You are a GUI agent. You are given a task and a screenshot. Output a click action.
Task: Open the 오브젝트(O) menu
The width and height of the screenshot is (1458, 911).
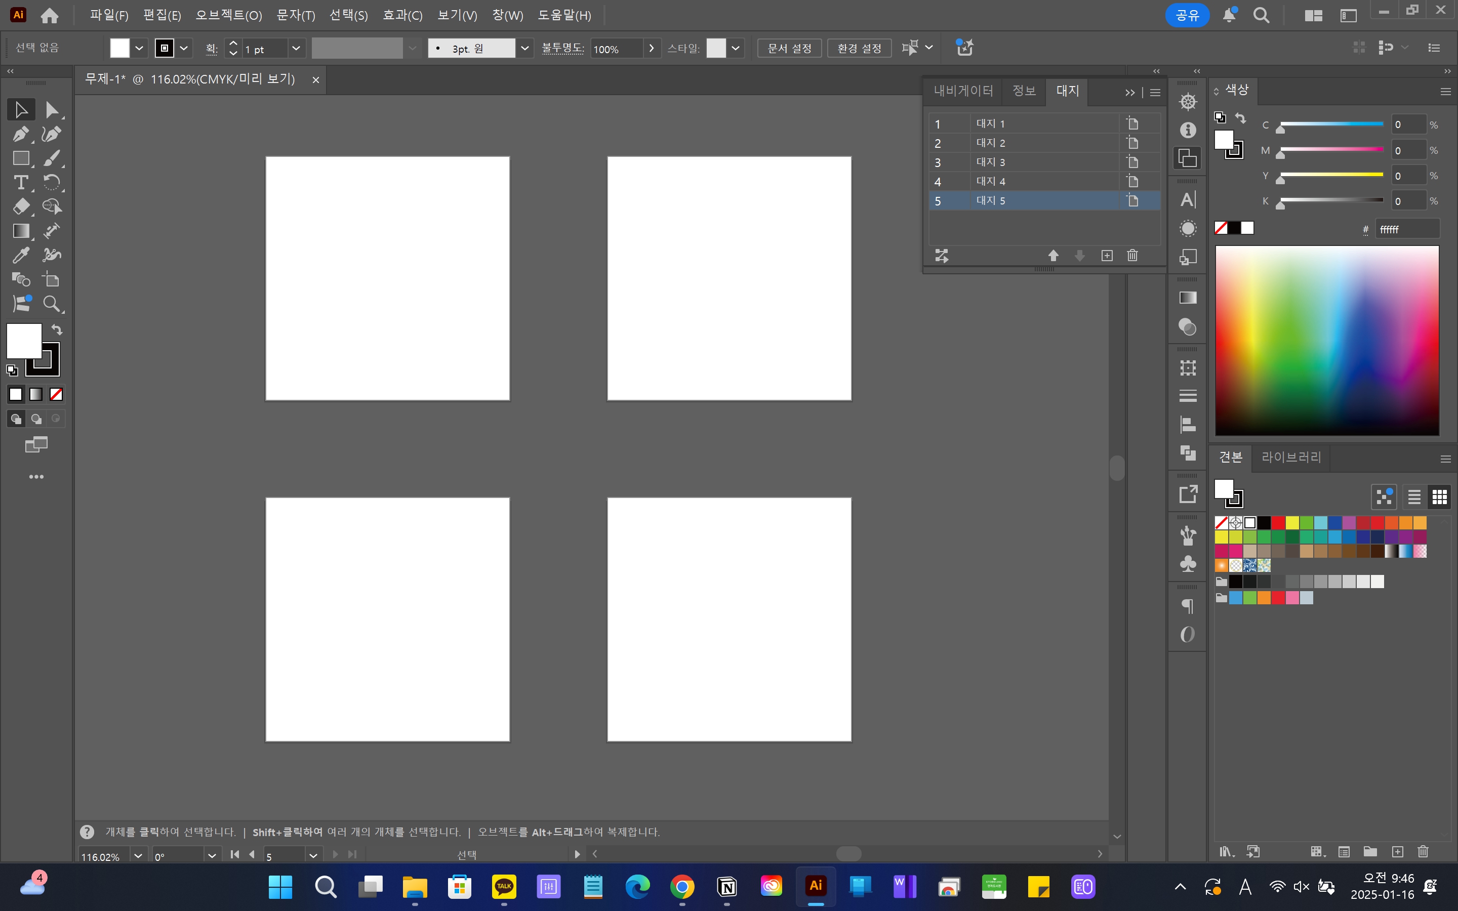(228, 15)
